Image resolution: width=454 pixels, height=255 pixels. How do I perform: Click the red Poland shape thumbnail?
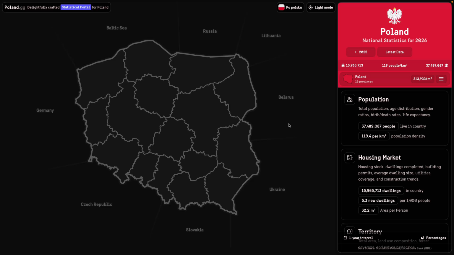point(348,79)
